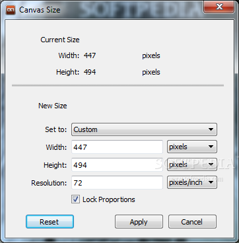Close the Canvas Size dialog window
The height and width of the screenshot is (243, 239).
point(219,7)
